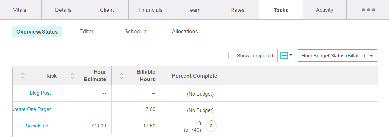Open the Editor subtab
The image size is (389, 137).
coord(86,32)
